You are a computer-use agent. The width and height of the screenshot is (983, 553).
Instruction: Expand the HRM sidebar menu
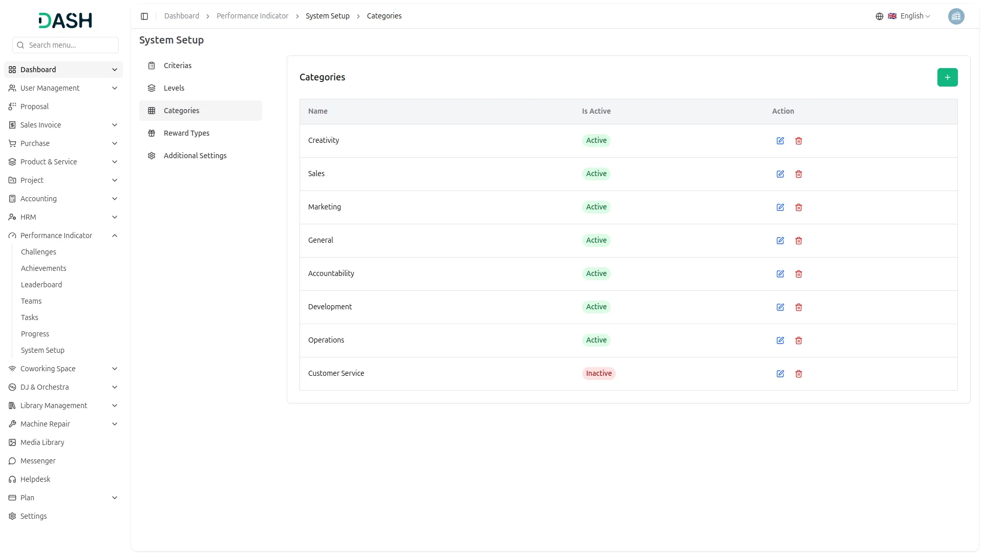tap(114, 217)
